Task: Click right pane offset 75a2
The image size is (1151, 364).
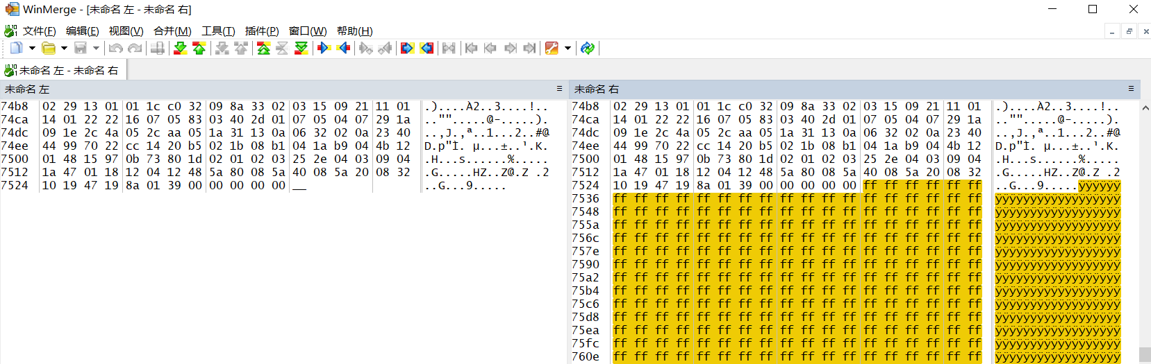Action: click(x=586, y=277)
